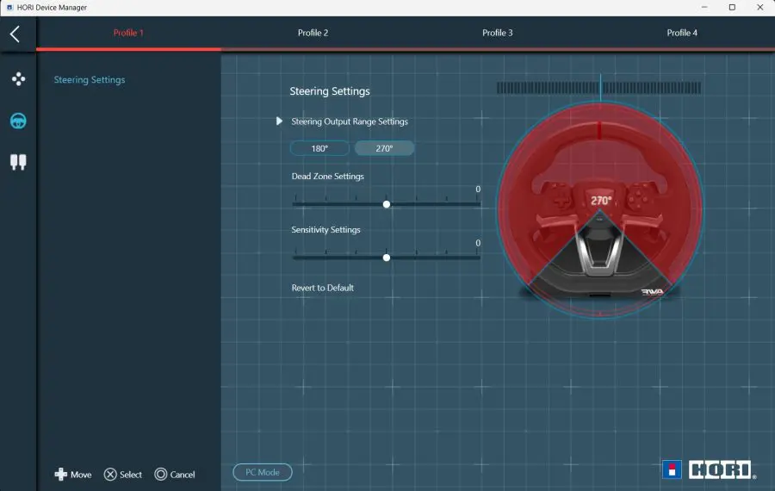775x491 pixels.
Task: Switch to Profile 1 tab
Action: pyautogui.click(x=128, y=33)
